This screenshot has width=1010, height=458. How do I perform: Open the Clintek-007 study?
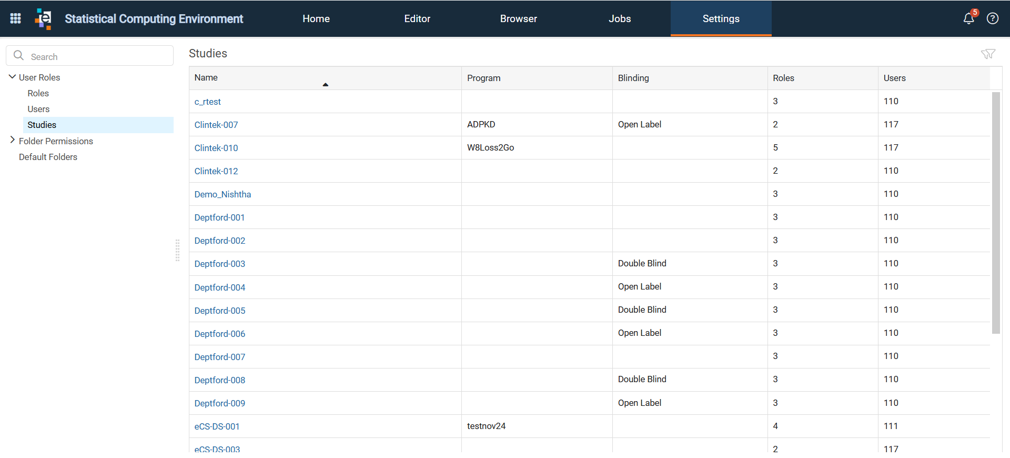216,125
